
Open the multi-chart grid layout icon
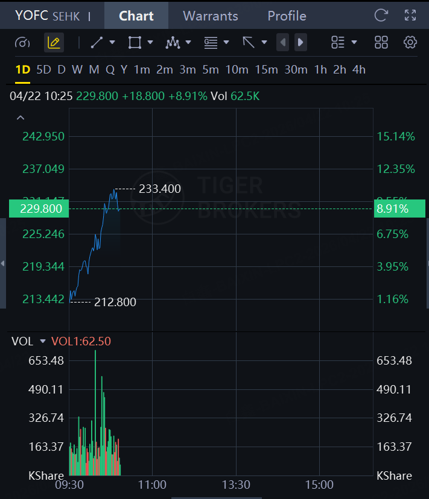tap(381, 43)
